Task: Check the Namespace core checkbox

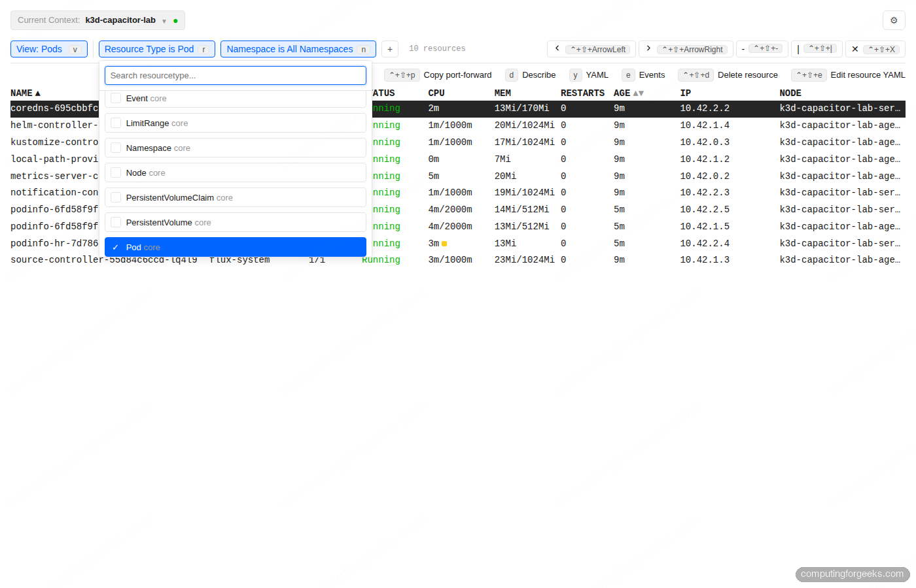Action: pos(116,148)
